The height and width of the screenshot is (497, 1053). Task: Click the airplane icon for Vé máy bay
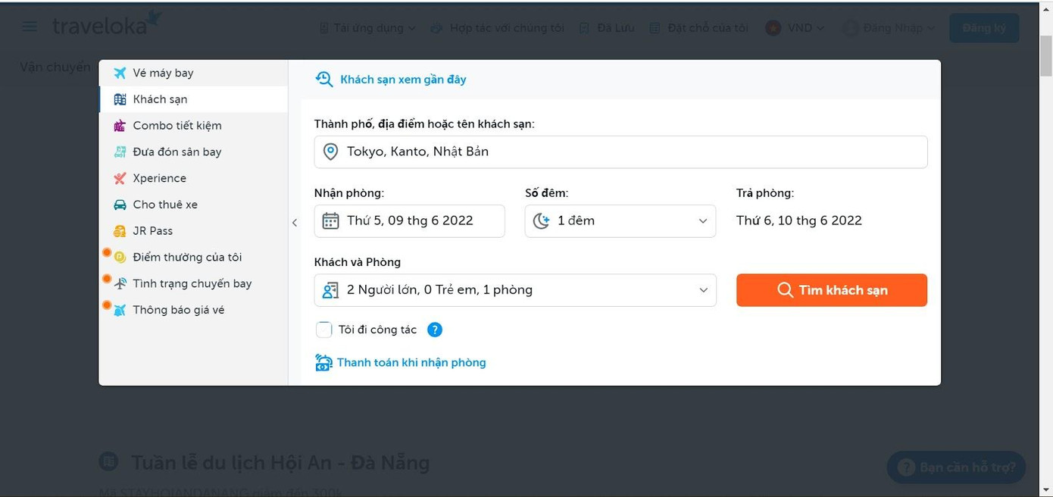tap(120, 73)
